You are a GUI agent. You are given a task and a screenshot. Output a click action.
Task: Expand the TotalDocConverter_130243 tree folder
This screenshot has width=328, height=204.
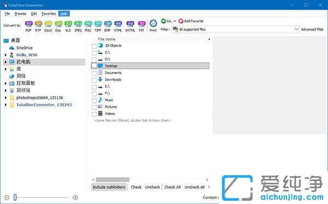(5, 105)
